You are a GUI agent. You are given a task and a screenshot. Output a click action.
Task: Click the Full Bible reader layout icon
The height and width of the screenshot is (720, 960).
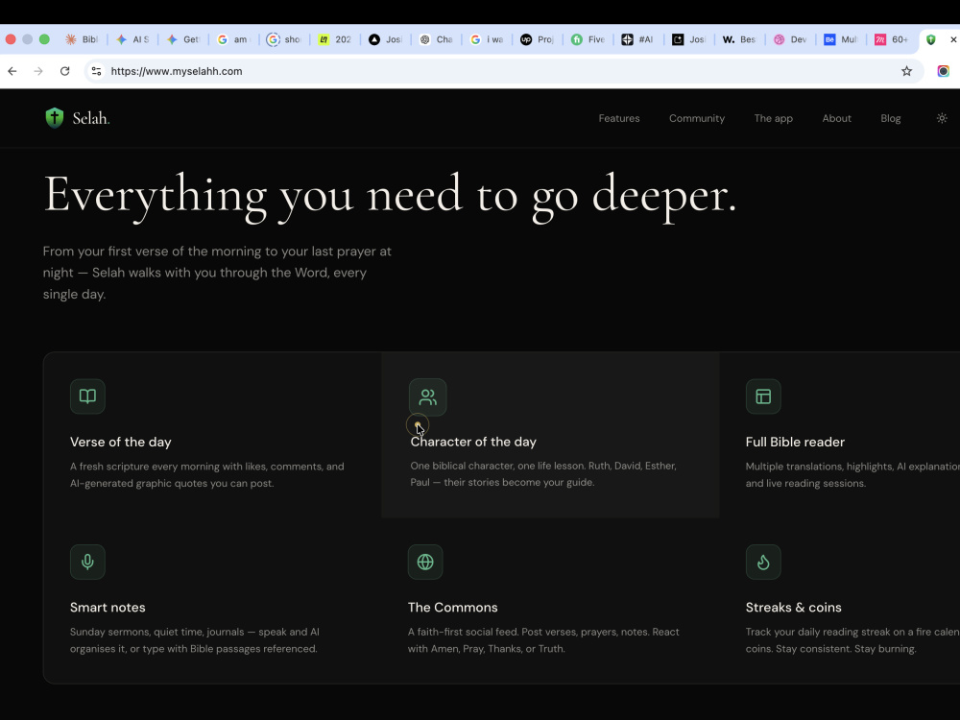(x=763, y=396)
